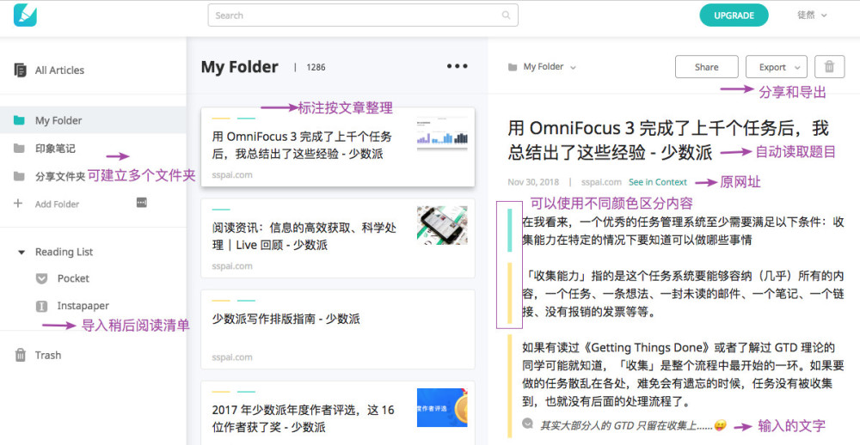
Task: Open Pocket reading list
Action: (73, 278)
